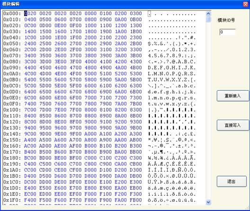The width and height of the screenshot is (250, 211).
Task: Select address label 0x1F0:
Action: pos(12,200)
